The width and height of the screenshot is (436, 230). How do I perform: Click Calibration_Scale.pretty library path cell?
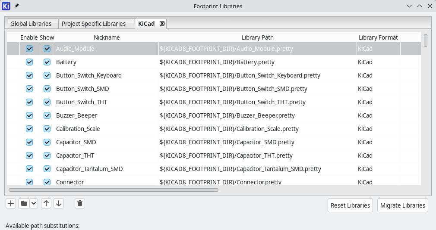[x=257, y=128]
